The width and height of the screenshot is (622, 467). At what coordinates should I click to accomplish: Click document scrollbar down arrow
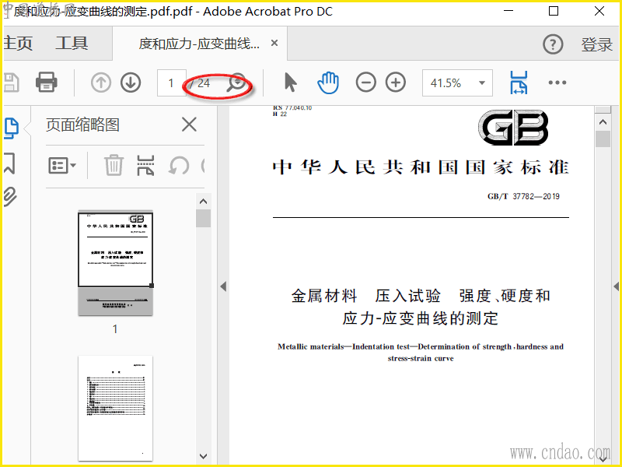[603, 459]
